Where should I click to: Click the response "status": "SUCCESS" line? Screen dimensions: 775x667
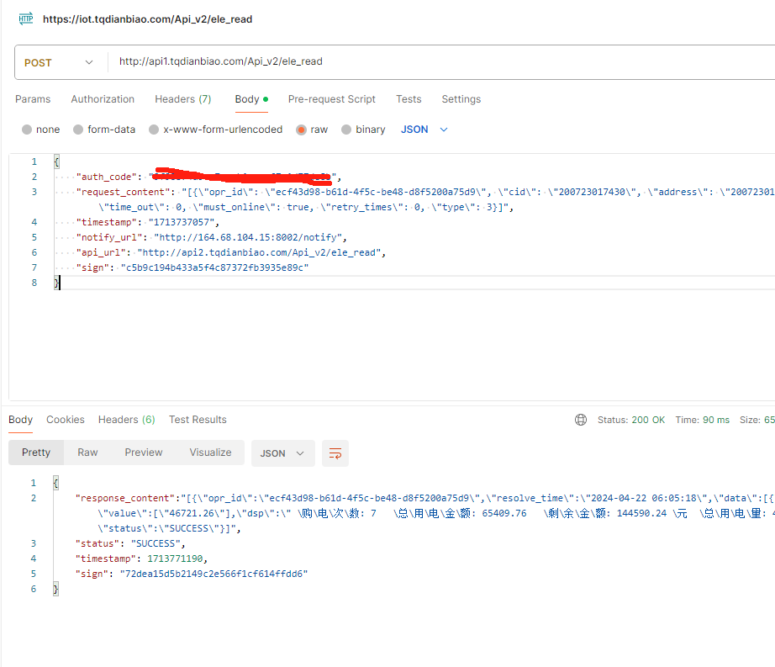pyautogui.click(x=130, y=544)
